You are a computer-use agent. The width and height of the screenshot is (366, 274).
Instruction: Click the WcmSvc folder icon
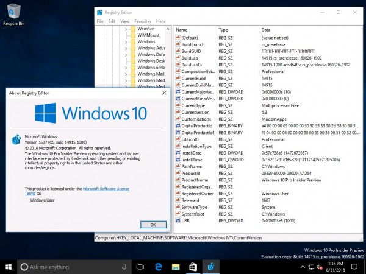(x=133, y=29)
